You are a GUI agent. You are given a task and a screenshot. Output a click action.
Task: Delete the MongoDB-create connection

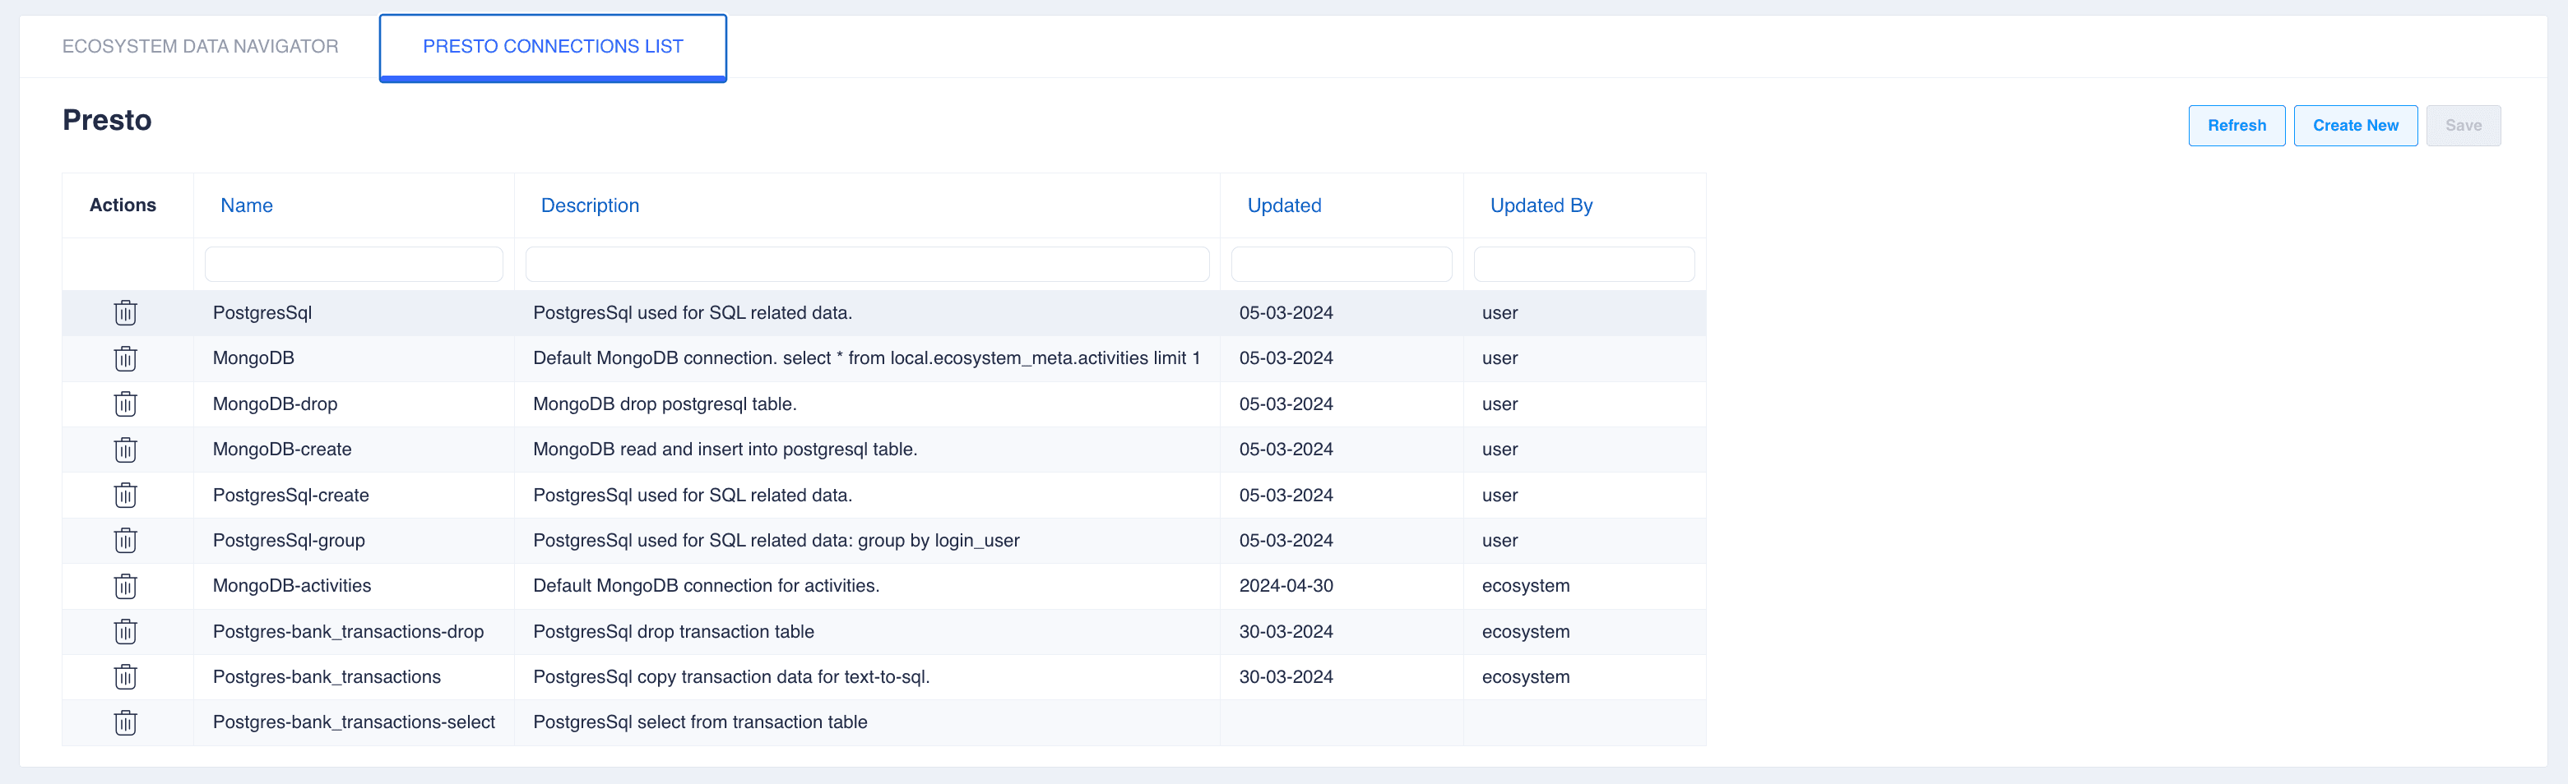pyautogui.click(x=124, y=450)
